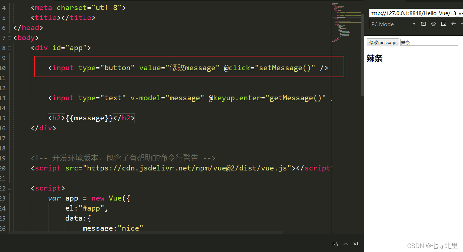This screenshot has height=252, width=463.
Task: Click type="button" attribute in code
Action: point(106,68)
